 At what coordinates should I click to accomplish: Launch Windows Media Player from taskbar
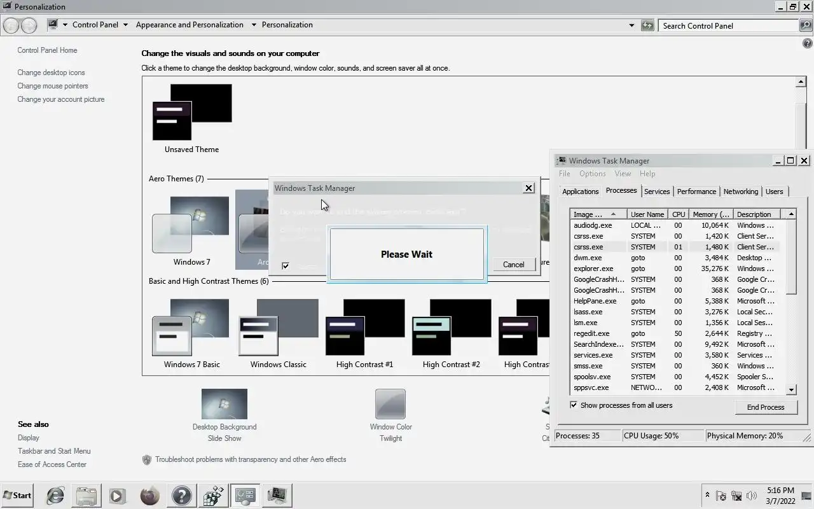(x=117, y=496)
